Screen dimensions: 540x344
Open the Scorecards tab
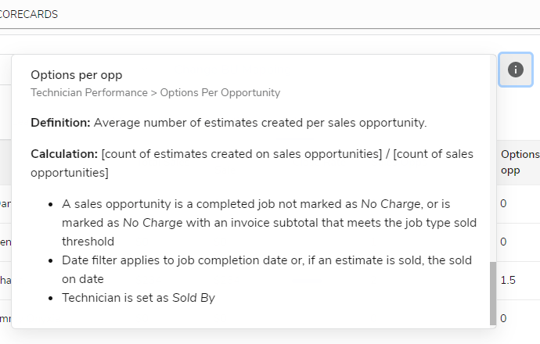[29, 15]
